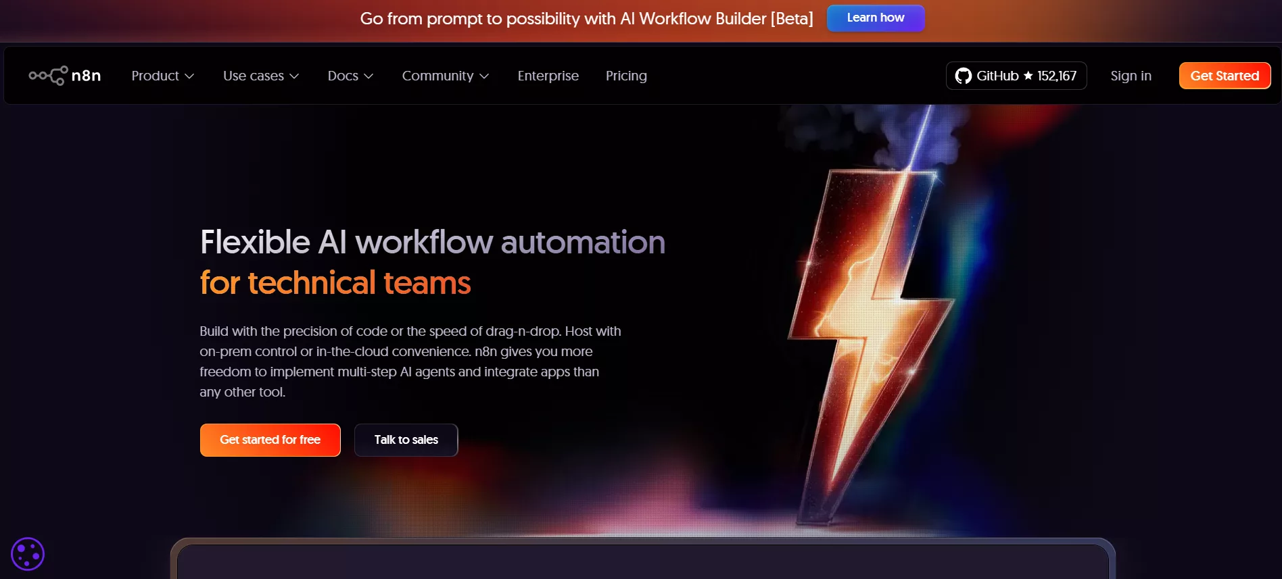The height and width of the screenshot is (579, 1282).
Task: Expand the Community dropdown chevron
Action: point(484,76)
